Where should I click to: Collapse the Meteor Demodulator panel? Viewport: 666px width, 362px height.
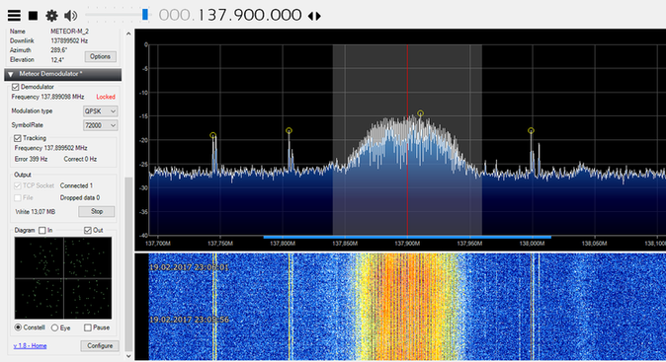(x=11, y=74)
